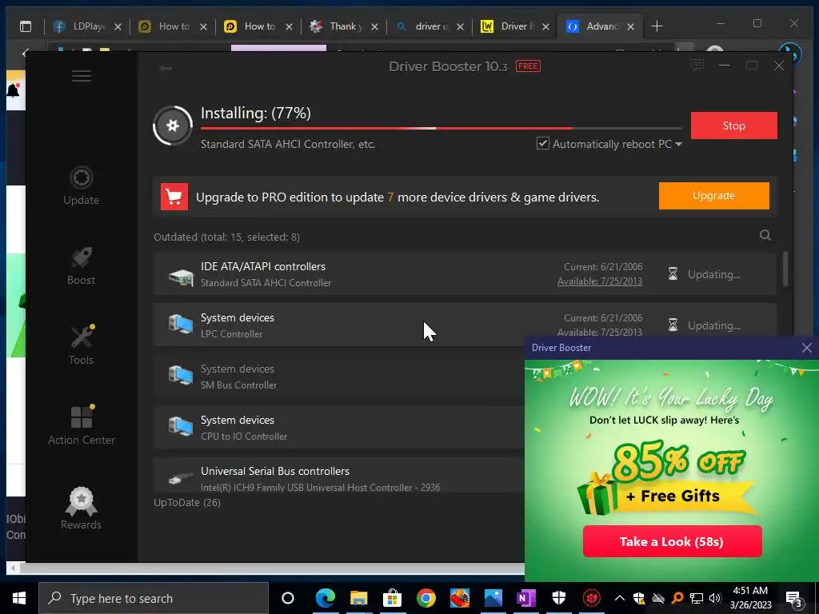Viewport: 819px width, 614px height.
Task: Stop the driver installation
Action: click(734, 126)
